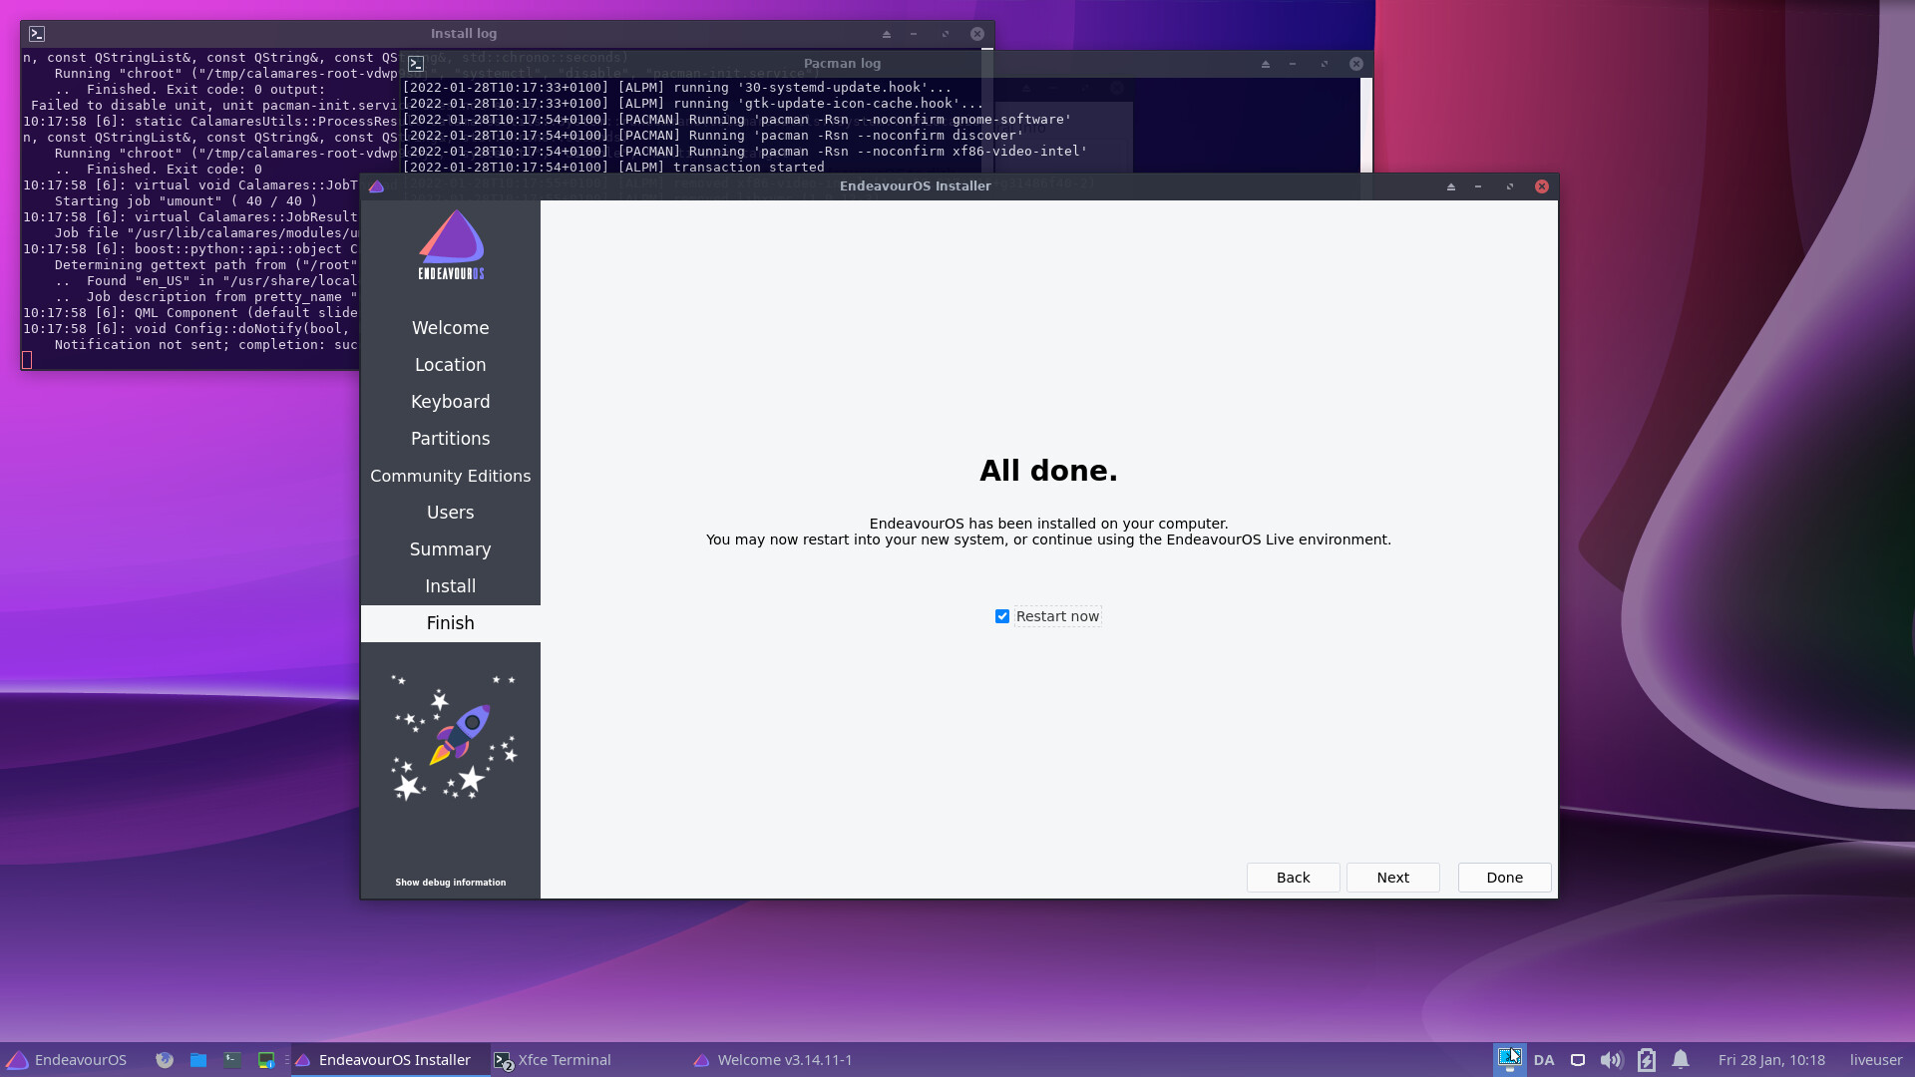Image resolution: width=1915 pixels, height=1077 pixels.
Task: Maximize the Install log window
Action: (x=946, y=34)
